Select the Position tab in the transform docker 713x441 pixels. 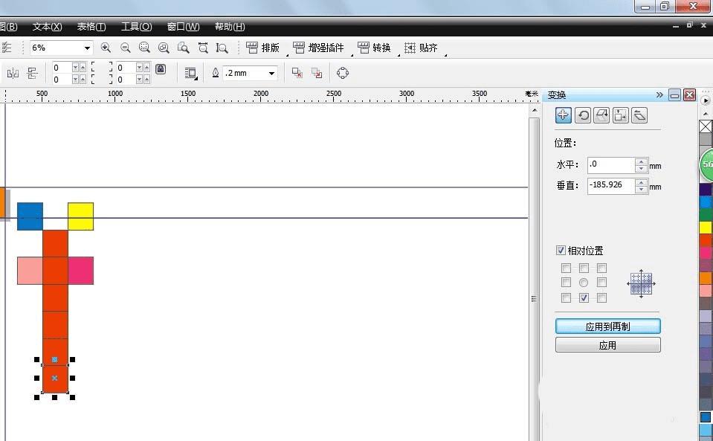coord(564,115)
